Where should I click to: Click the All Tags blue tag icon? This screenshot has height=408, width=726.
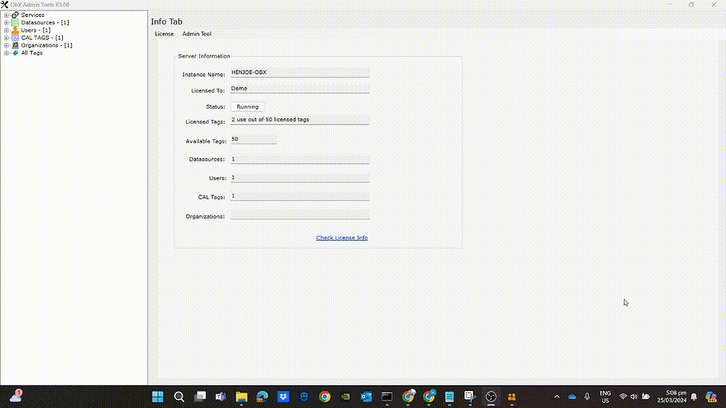pos(16,53)
